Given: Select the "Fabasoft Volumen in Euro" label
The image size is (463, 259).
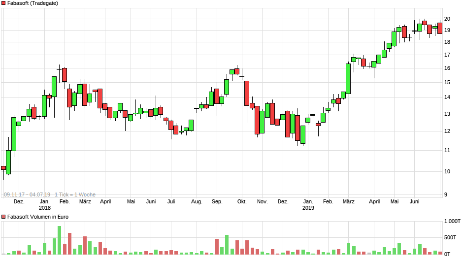Looking at the screenshot, I should click(38, 217).
